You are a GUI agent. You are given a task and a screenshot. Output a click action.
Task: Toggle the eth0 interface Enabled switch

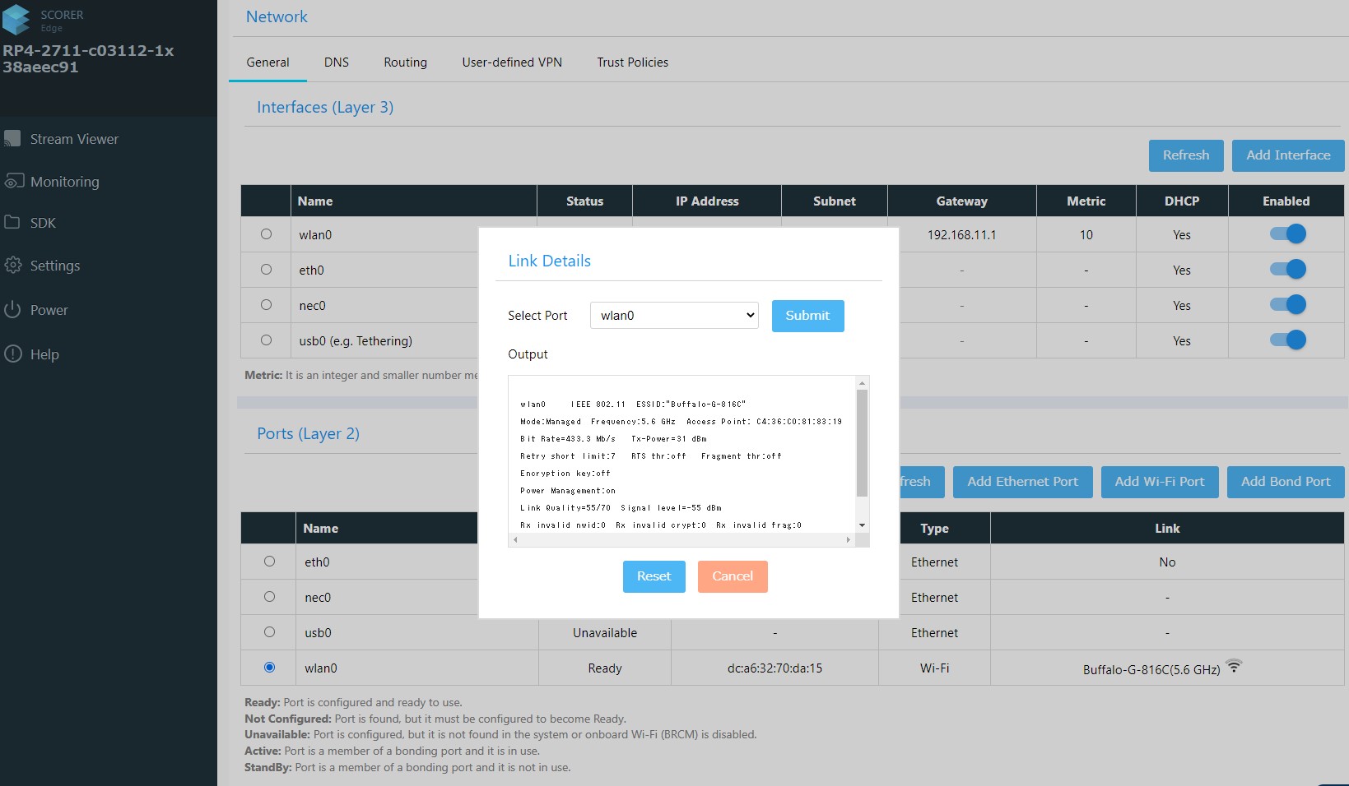[x=1287, y=270]
